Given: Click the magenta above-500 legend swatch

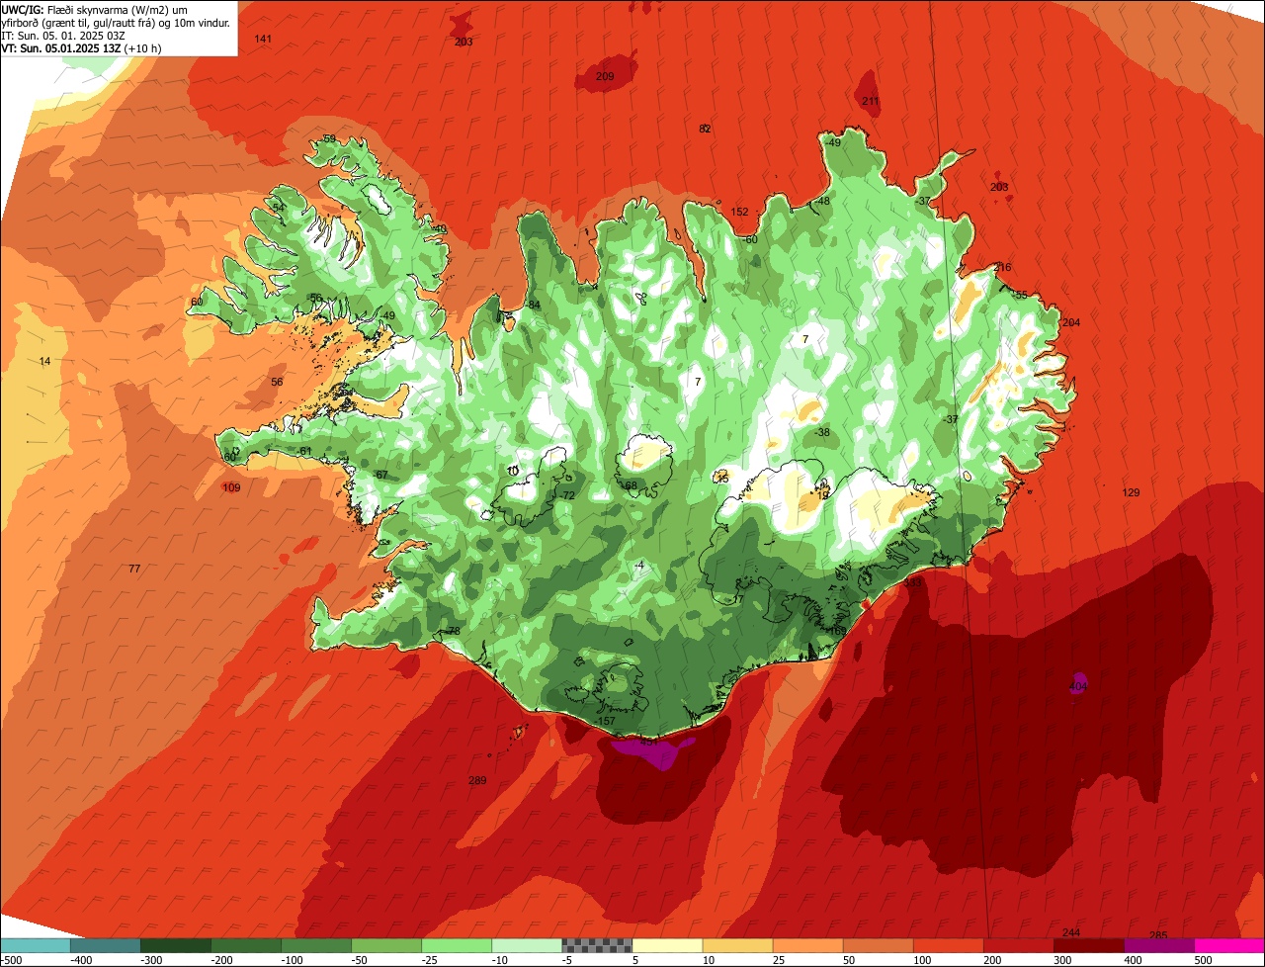Looking at the screenshot, I should (1229, 945).
